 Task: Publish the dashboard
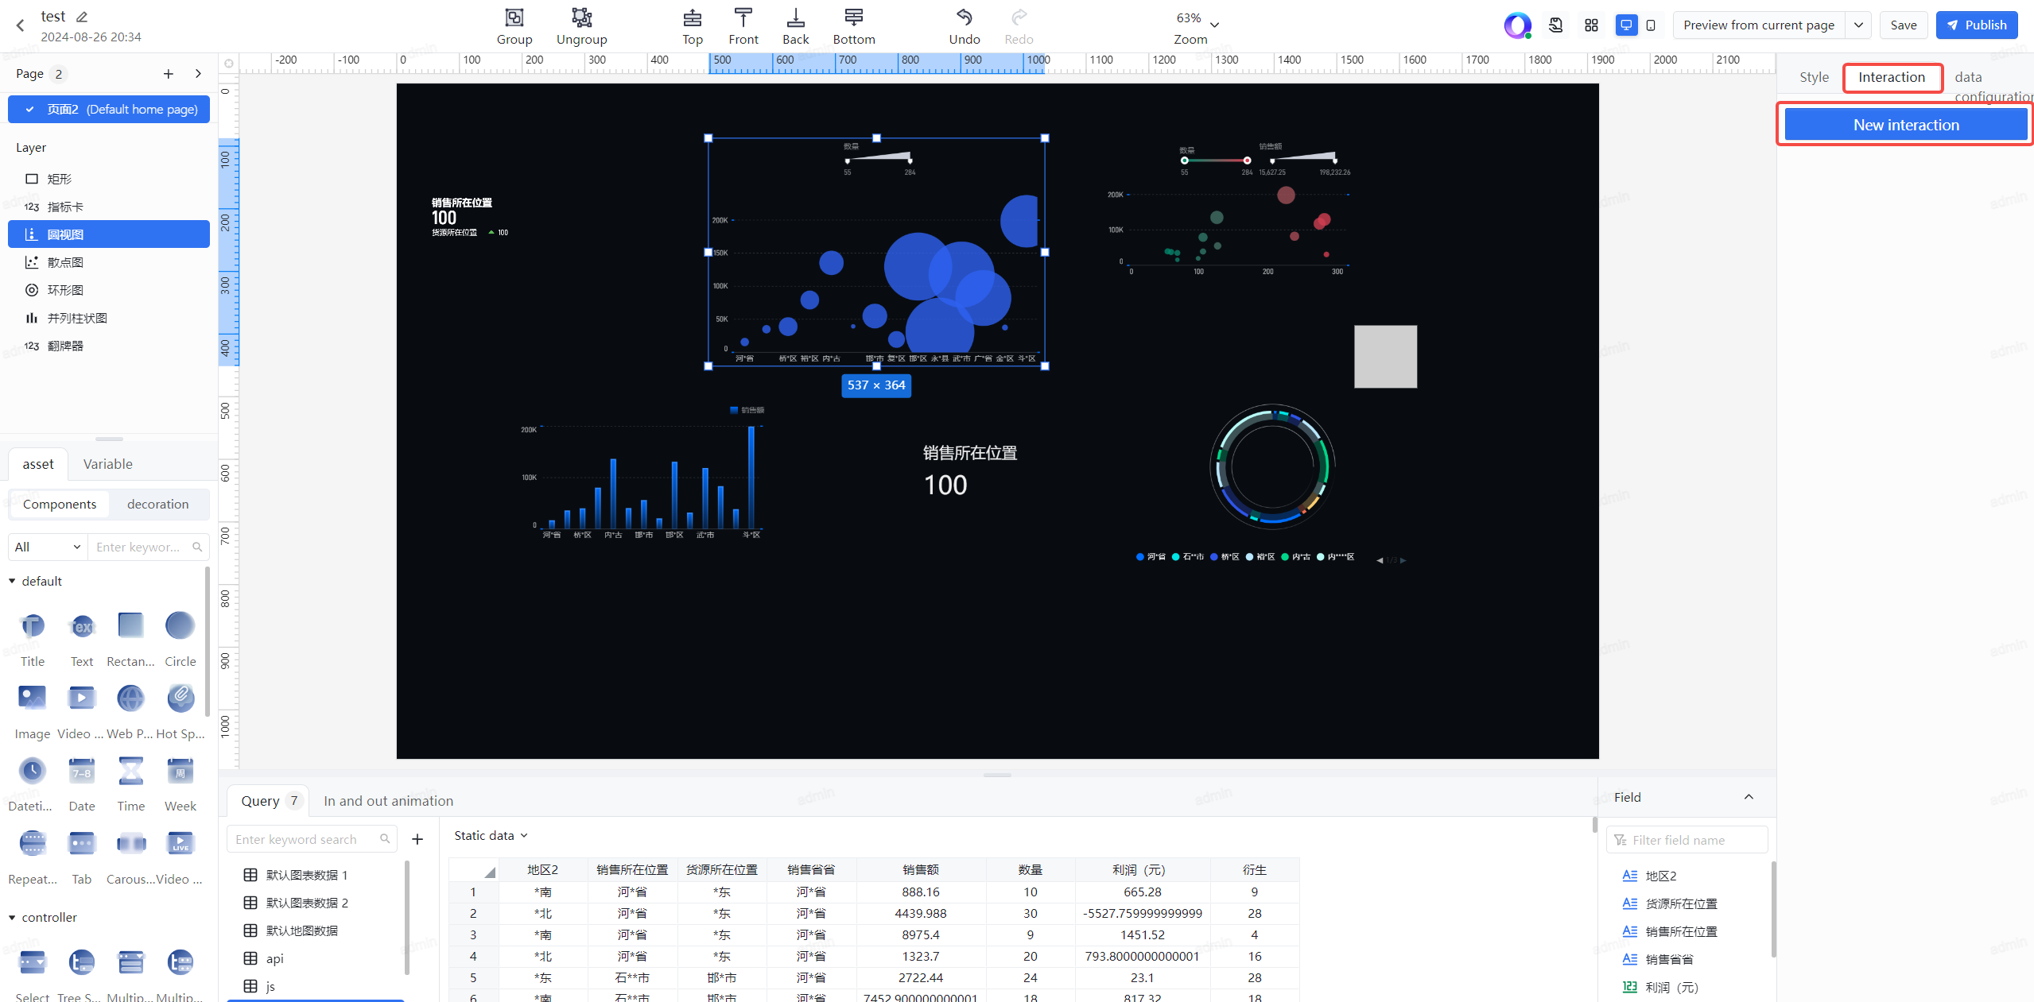(1976, 25)
